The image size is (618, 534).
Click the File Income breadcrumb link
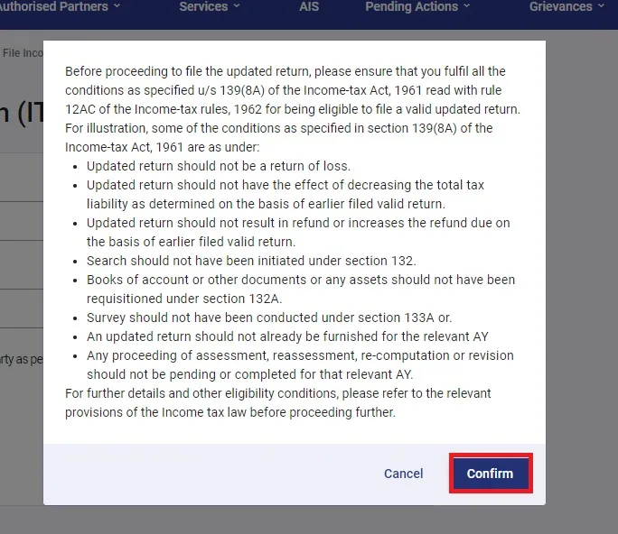point(23,52)
